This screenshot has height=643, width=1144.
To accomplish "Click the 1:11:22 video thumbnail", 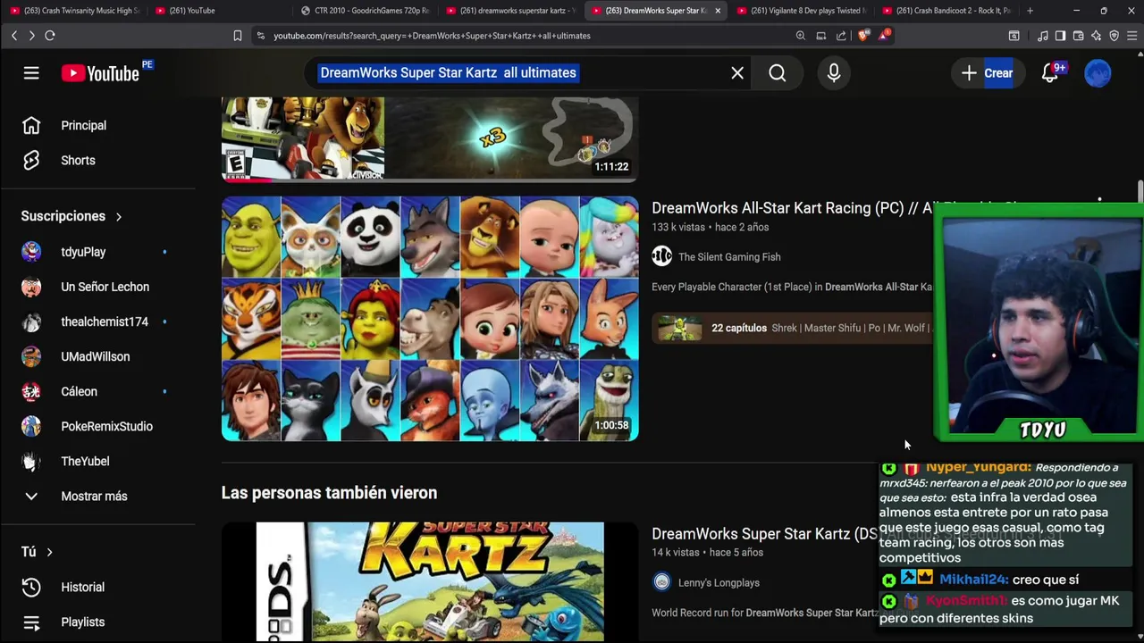I will (430, 138).
